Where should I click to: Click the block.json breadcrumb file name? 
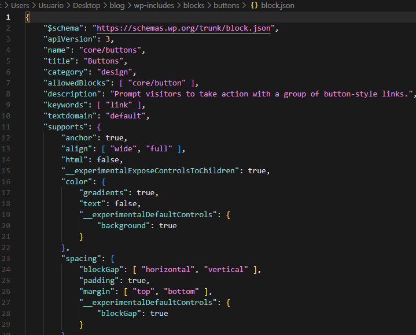pyautogui.click(x=278, y=5)
